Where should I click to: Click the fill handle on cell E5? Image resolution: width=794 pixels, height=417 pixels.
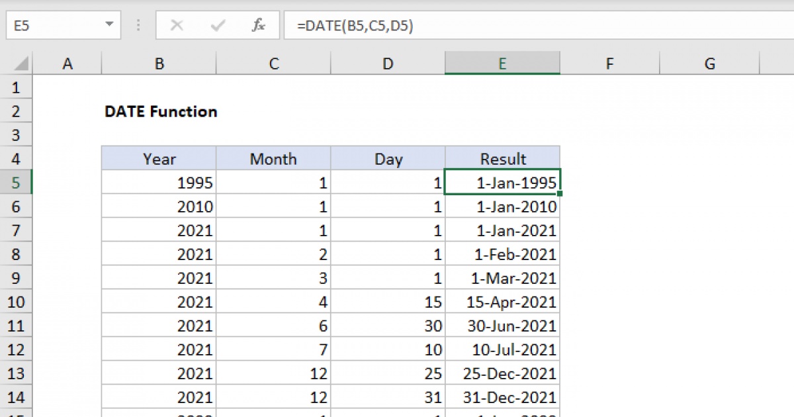(x=560, y=194)
